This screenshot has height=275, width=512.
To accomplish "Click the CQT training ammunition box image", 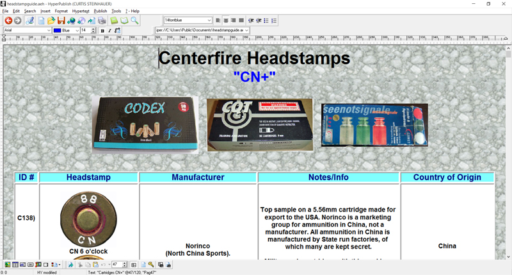I will [x=260, y=125].
